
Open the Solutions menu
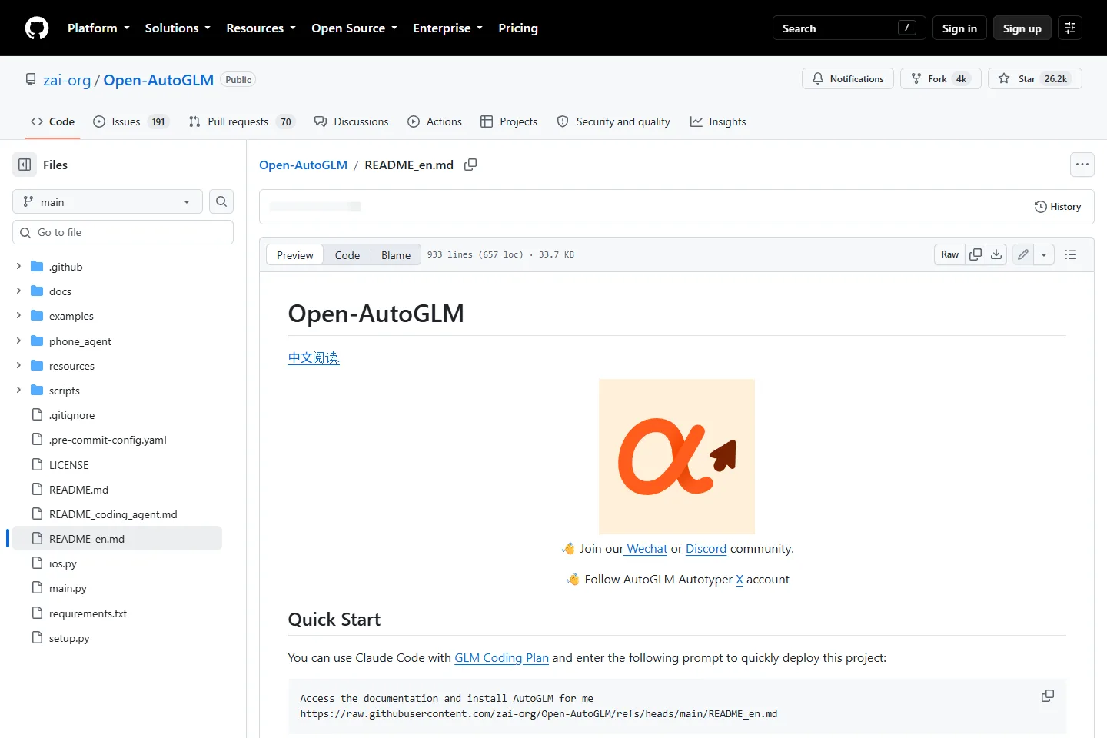[178, 28]
